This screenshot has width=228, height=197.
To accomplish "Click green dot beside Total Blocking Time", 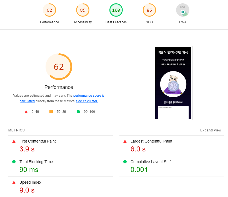I will pyautogui.click(x=14, y=162).
